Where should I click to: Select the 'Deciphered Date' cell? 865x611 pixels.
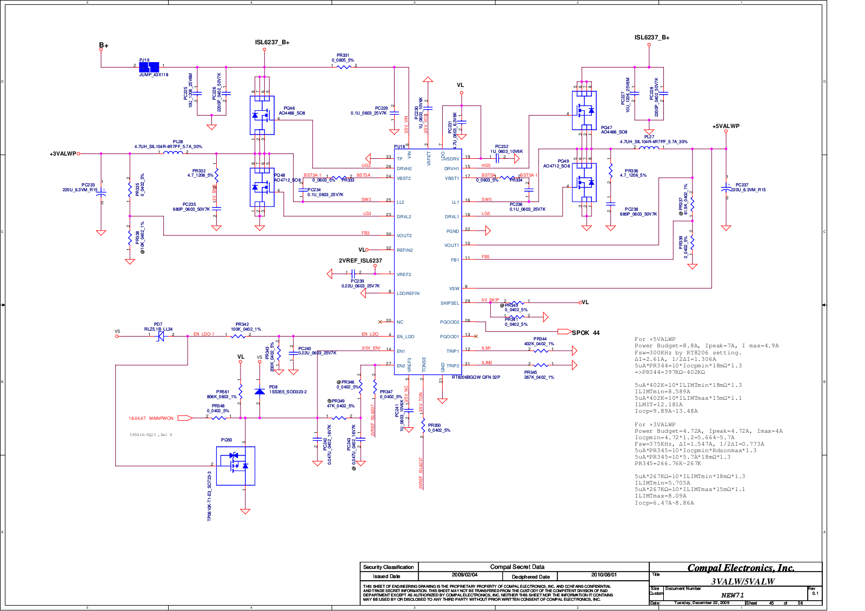[x=531, y=576]
